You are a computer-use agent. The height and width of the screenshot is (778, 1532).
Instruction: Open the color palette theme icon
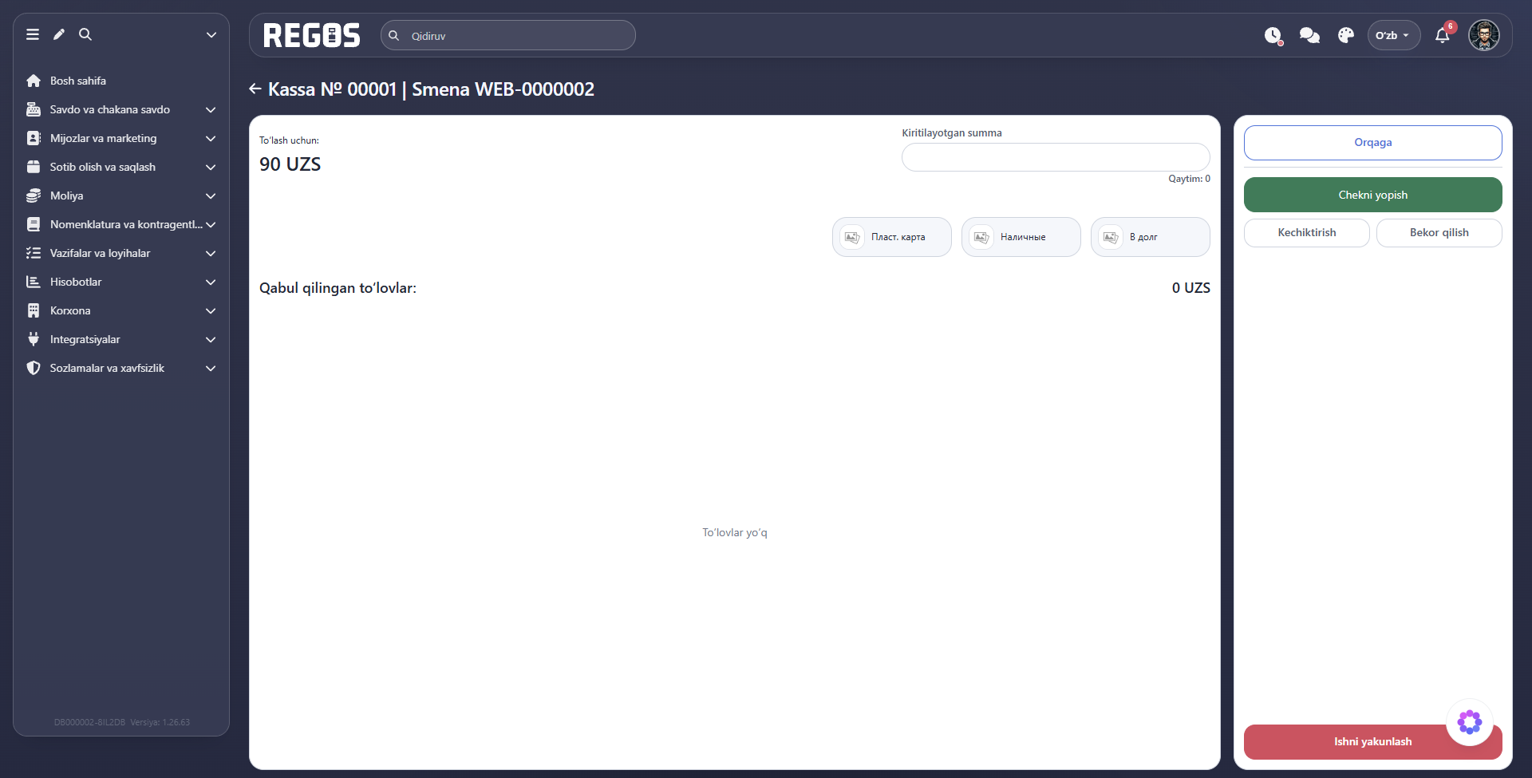(1346, 36)
